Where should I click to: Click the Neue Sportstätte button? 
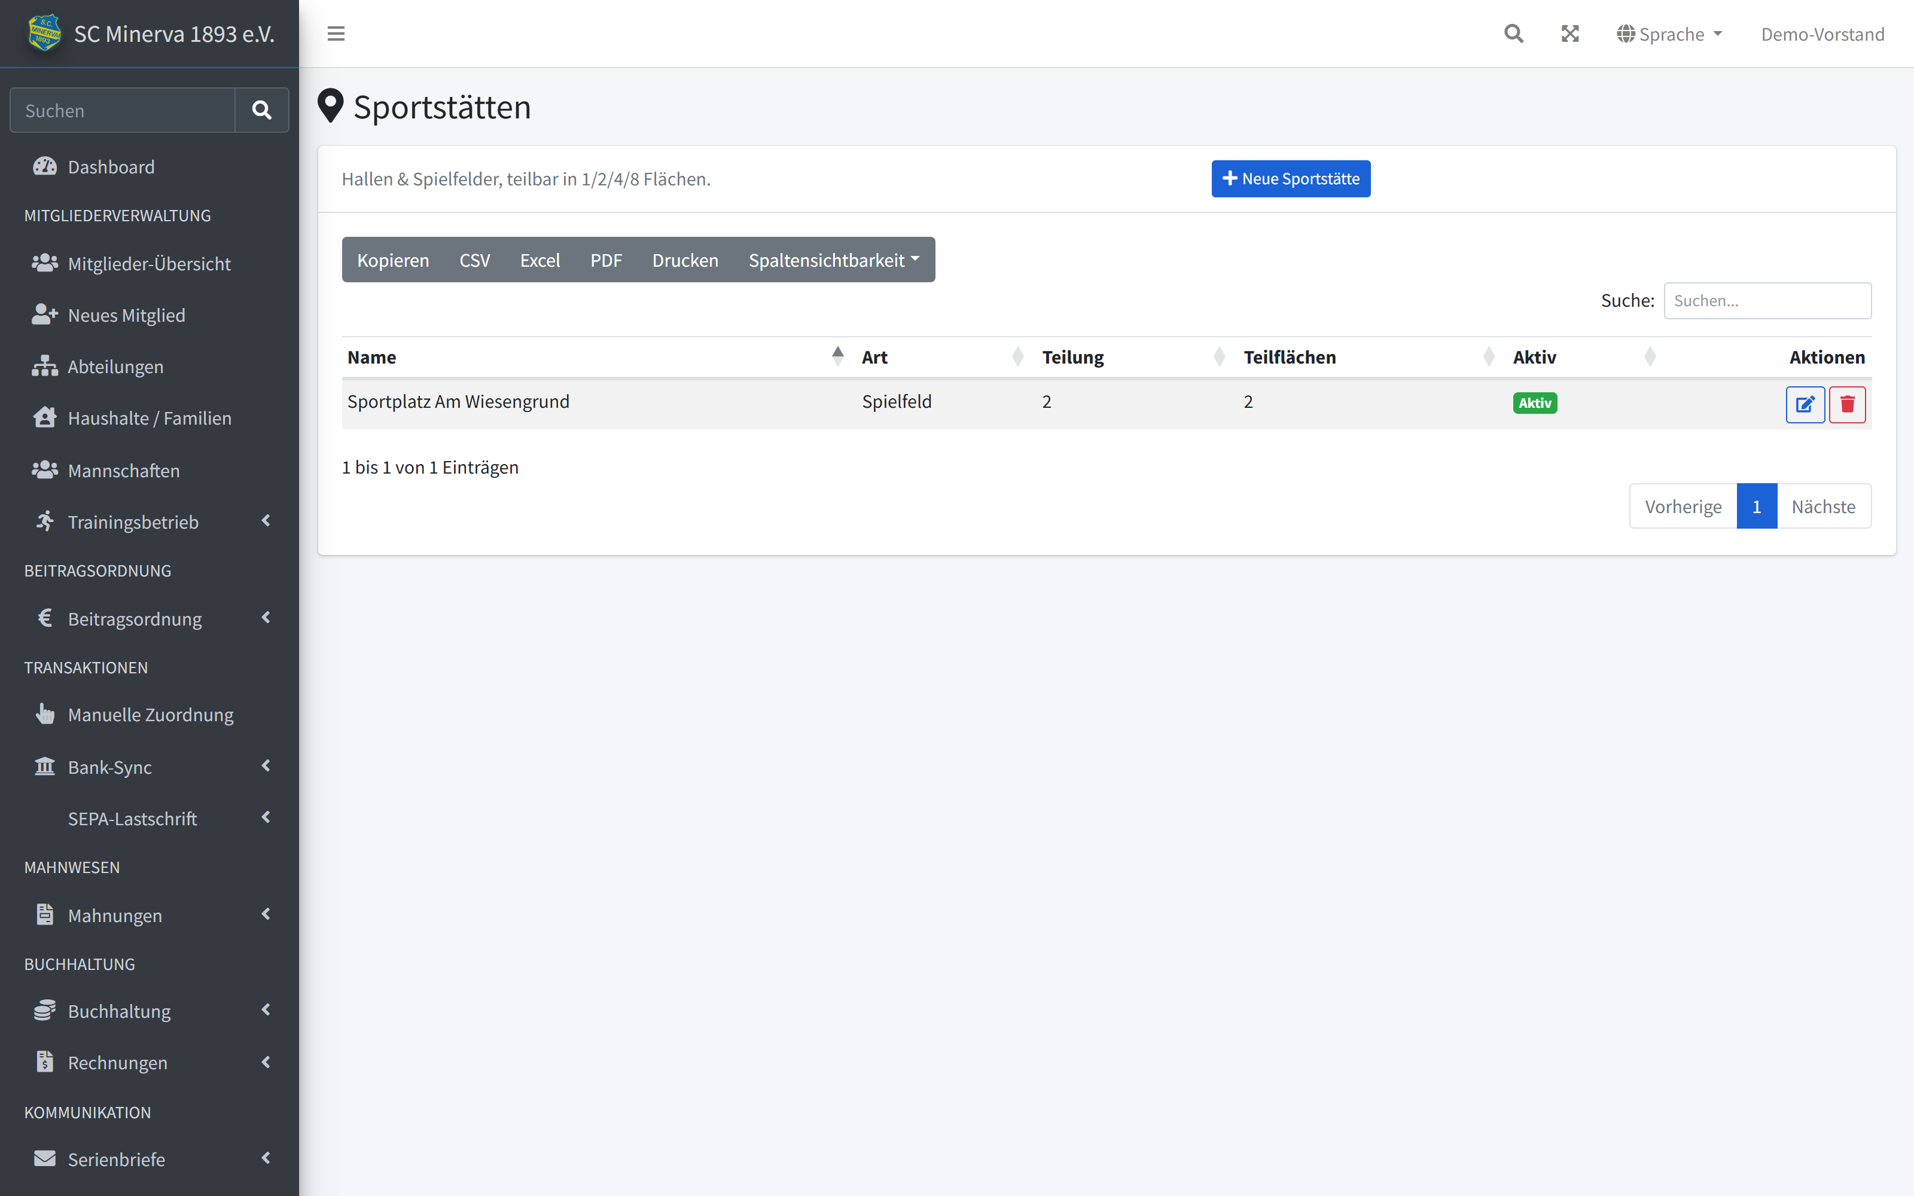(x=1291, y=179)
